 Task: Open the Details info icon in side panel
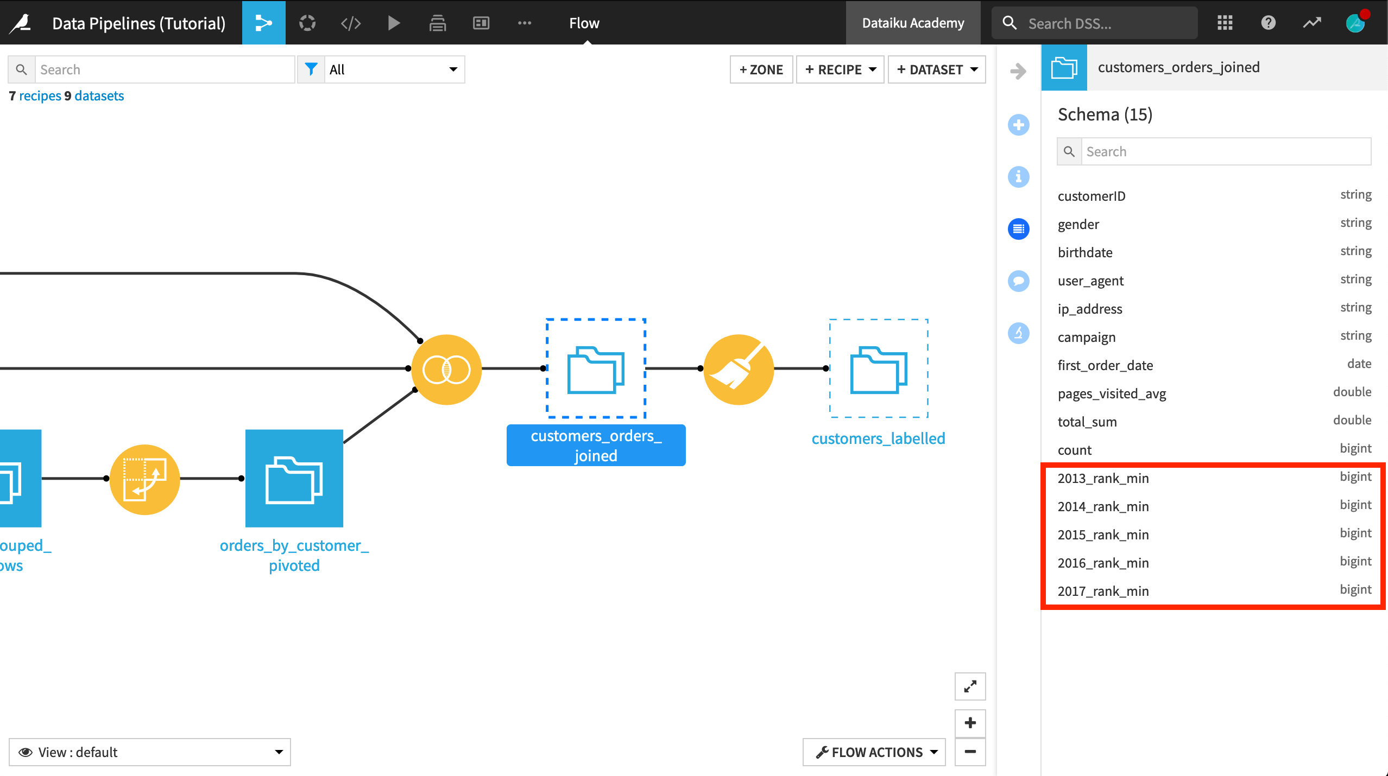pos(1019,177)
